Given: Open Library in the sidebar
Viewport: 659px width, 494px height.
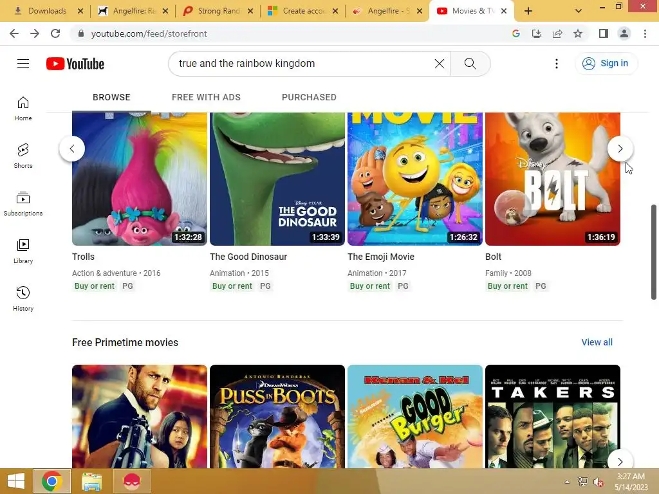Looking at the screenshot, I should [23, 252].
